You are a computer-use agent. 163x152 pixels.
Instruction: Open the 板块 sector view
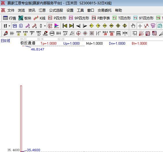[25, 18]
